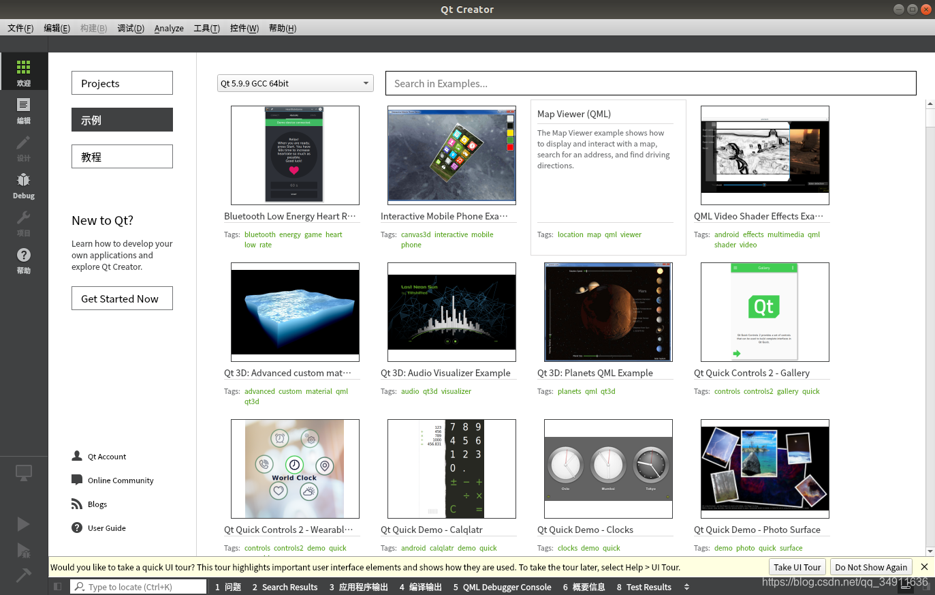935x595 pixels.
Task: Click the green Run button
Action: (x=23, y=523)
